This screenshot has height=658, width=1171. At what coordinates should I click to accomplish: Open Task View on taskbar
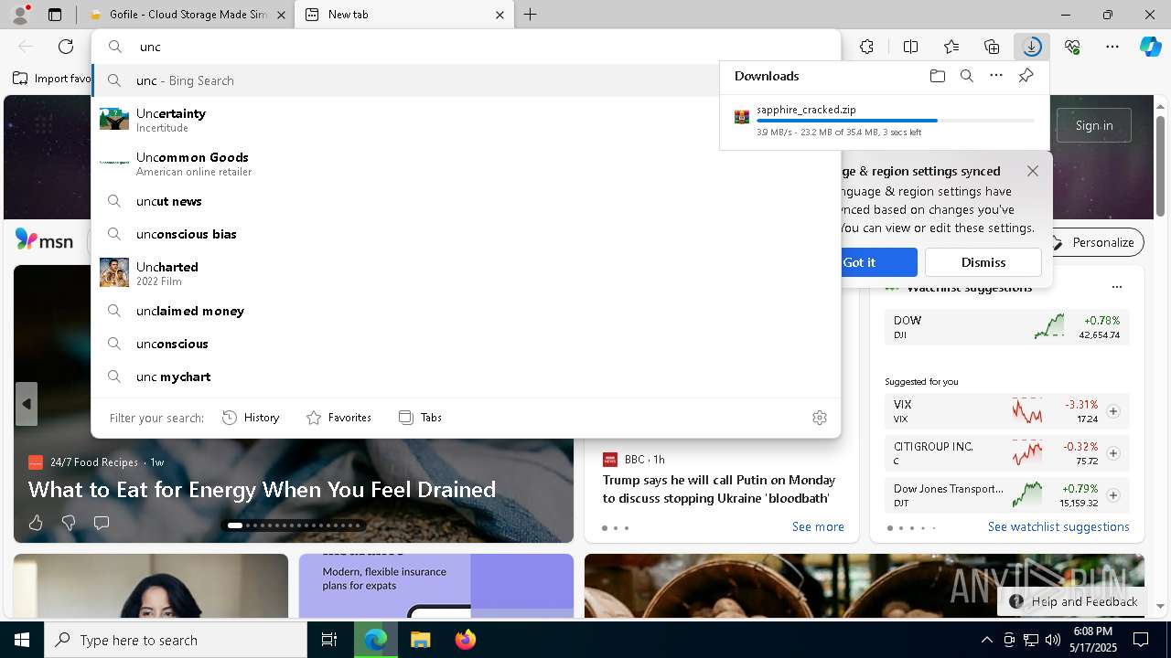point(329,640)
